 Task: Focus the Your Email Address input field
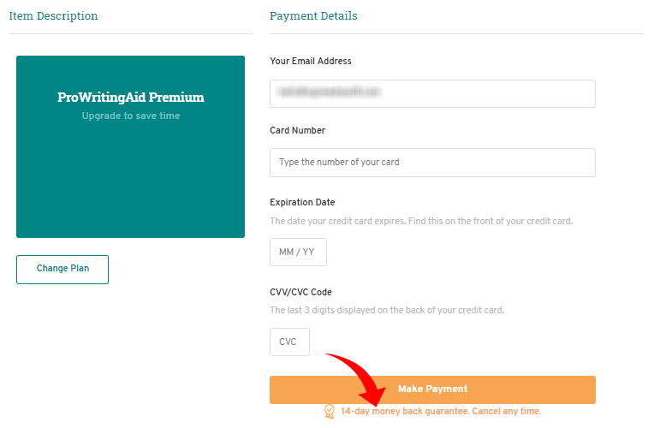click(x=432, y=93)
